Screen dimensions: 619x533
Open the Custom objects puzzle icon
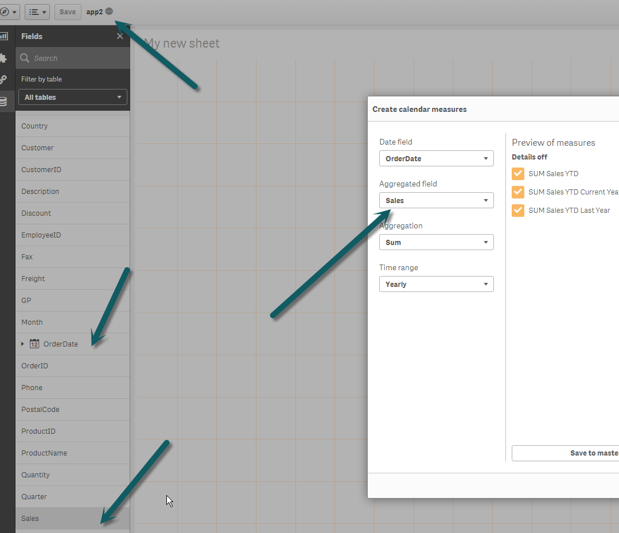pos(3,58)
